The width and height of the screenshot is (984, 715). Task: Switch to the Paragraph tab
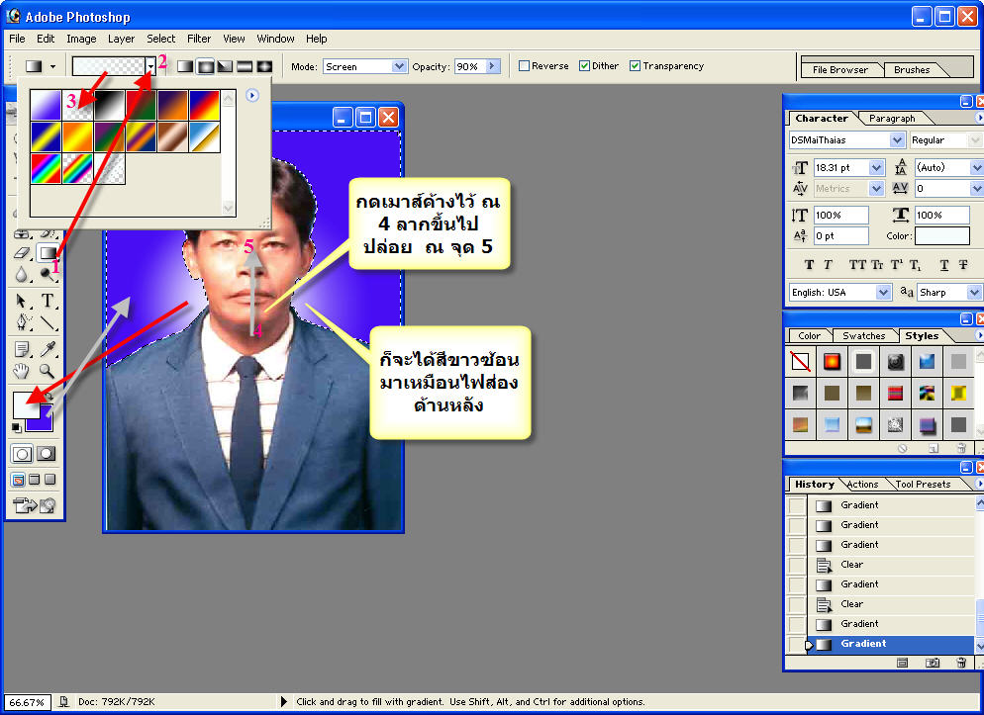click(892, 119)
